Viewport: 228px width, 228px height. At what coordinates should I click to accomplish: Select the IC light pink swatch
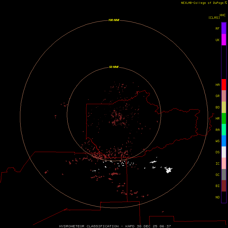pyautogui.click(x=224, y=163)
